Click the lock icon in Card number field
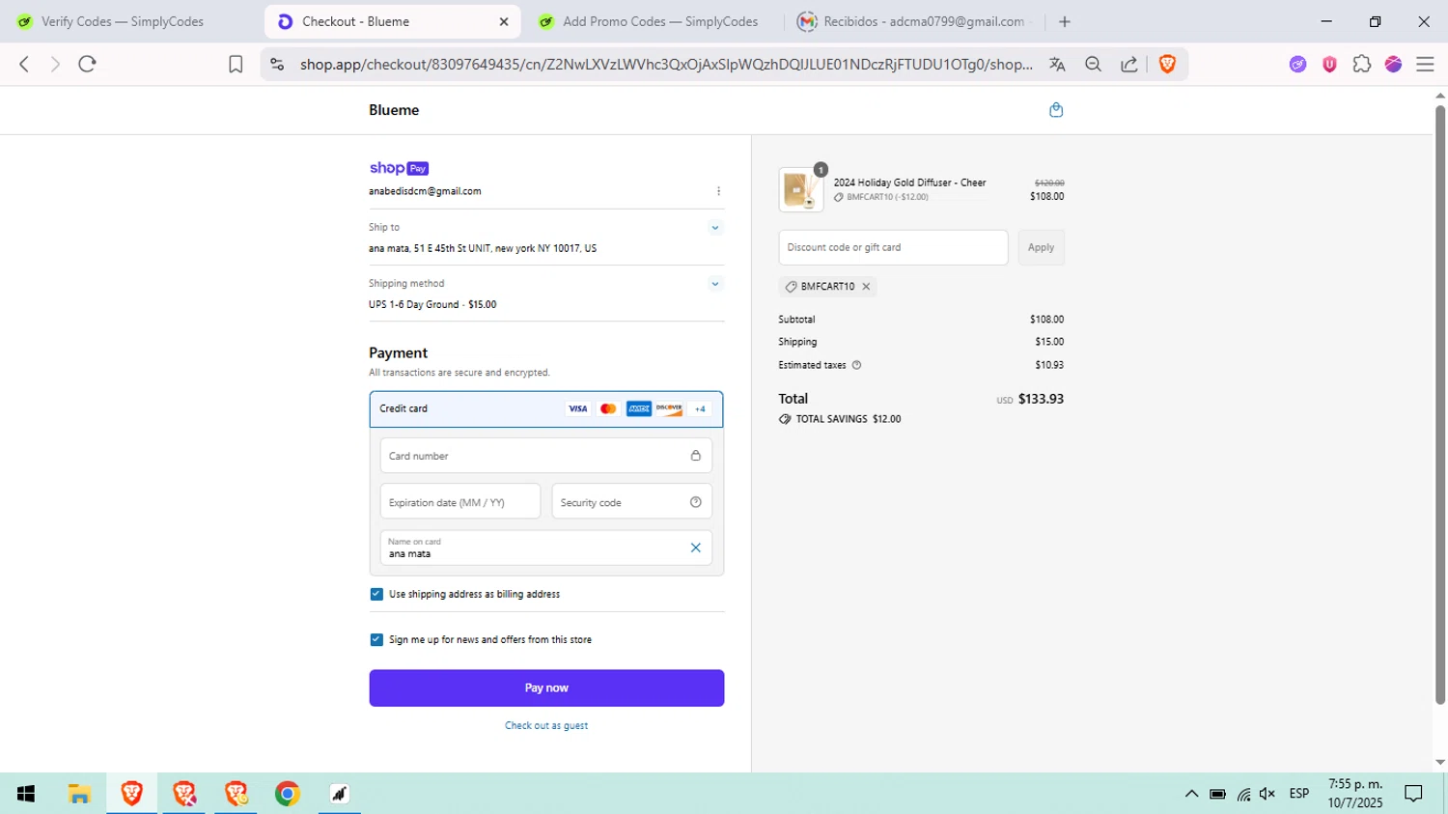The width and height of the screenshot is (1448, 814). (x=695, y=456)
